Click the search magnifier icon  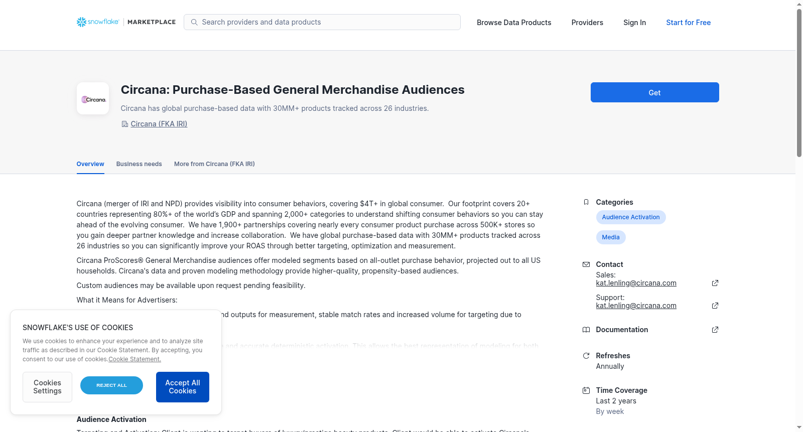click(x=194, y=22)
